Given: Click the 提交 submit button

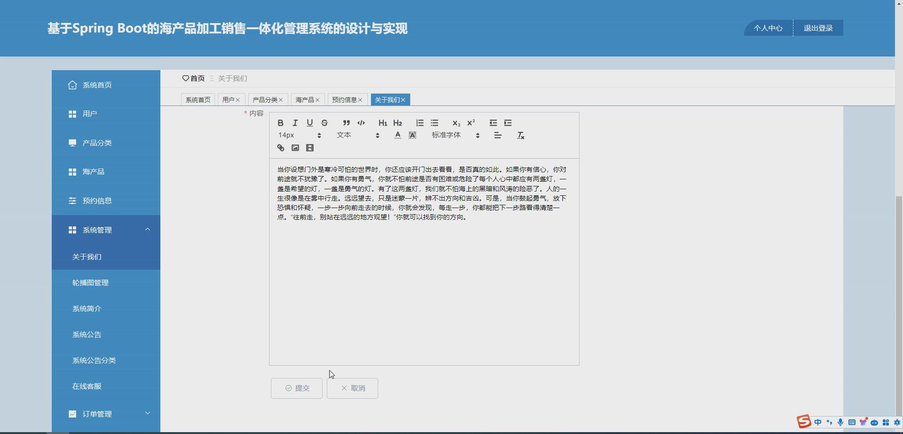Looking at the screenshot, I should (296, 388).
